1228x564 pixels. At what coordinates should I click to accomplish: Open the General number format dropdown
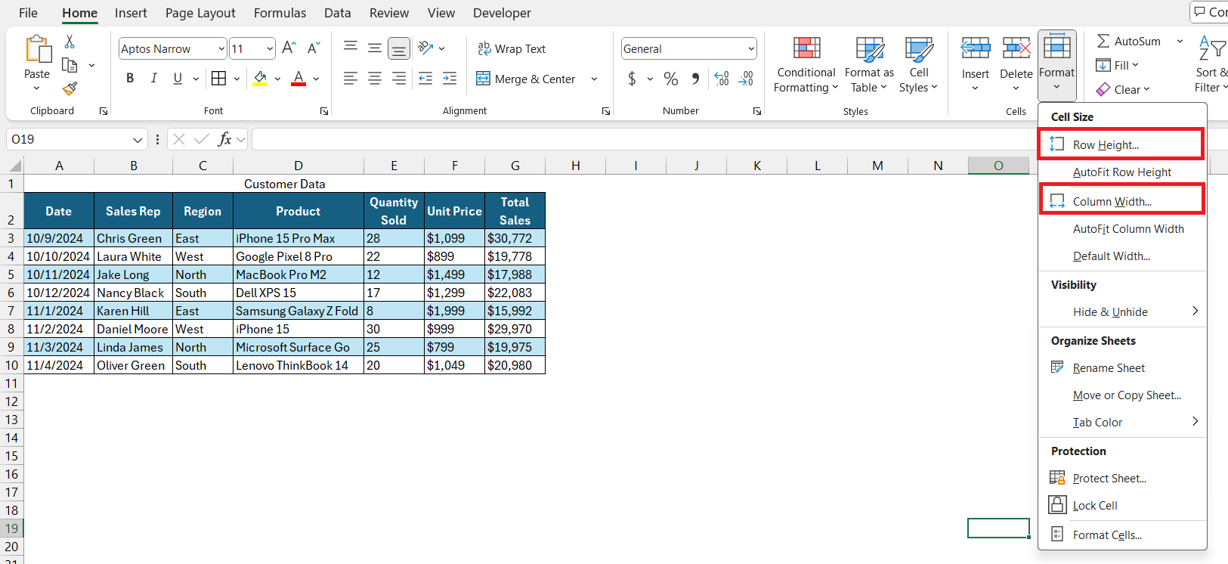[x=751, y=49]
